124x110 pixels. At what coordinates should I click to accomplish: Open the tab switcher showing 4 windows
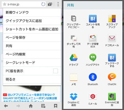point(50,4)
